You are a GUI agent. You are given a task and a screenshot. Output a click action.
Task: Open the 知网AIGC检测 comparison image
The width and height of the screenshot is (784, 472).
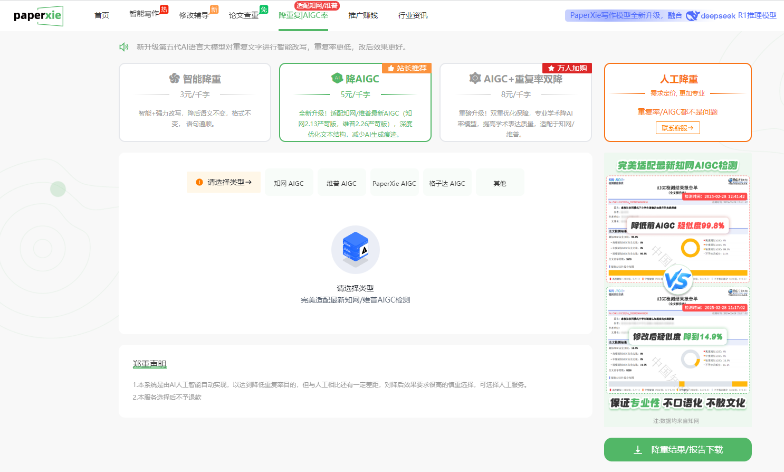[x=678, y=290]
